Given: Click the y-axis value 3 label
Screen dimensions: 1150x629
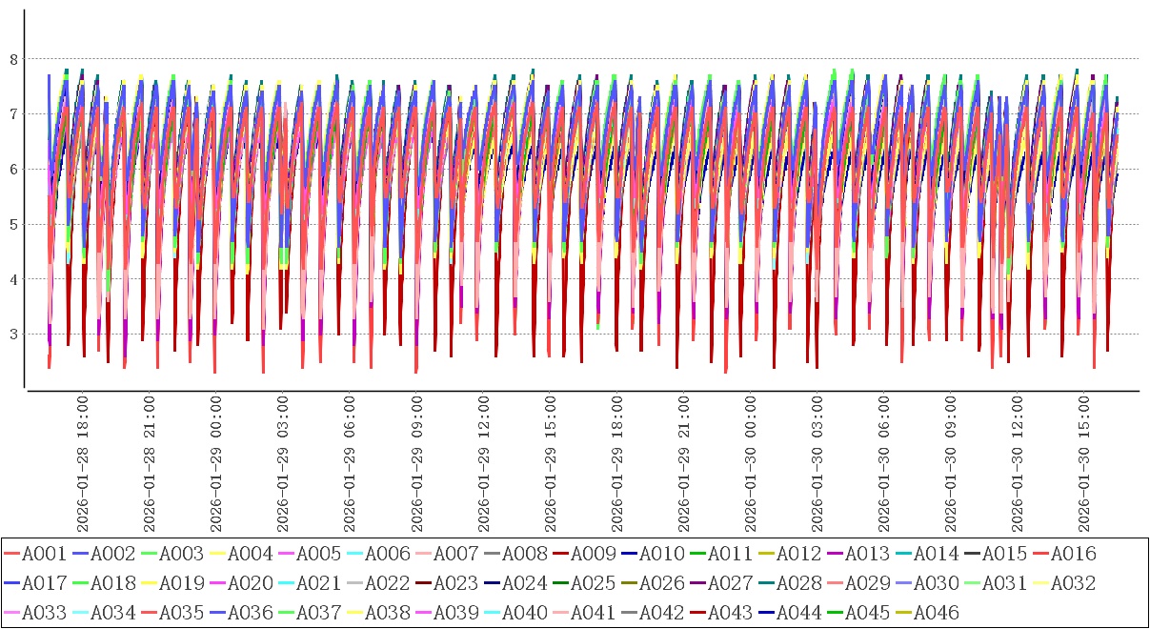Looking at the screenshot, I should coord(13,335).
